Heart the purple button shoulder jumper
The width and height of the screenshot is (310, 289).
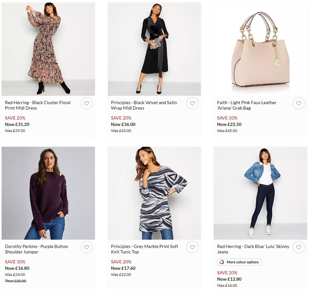[x=87, y=247]
